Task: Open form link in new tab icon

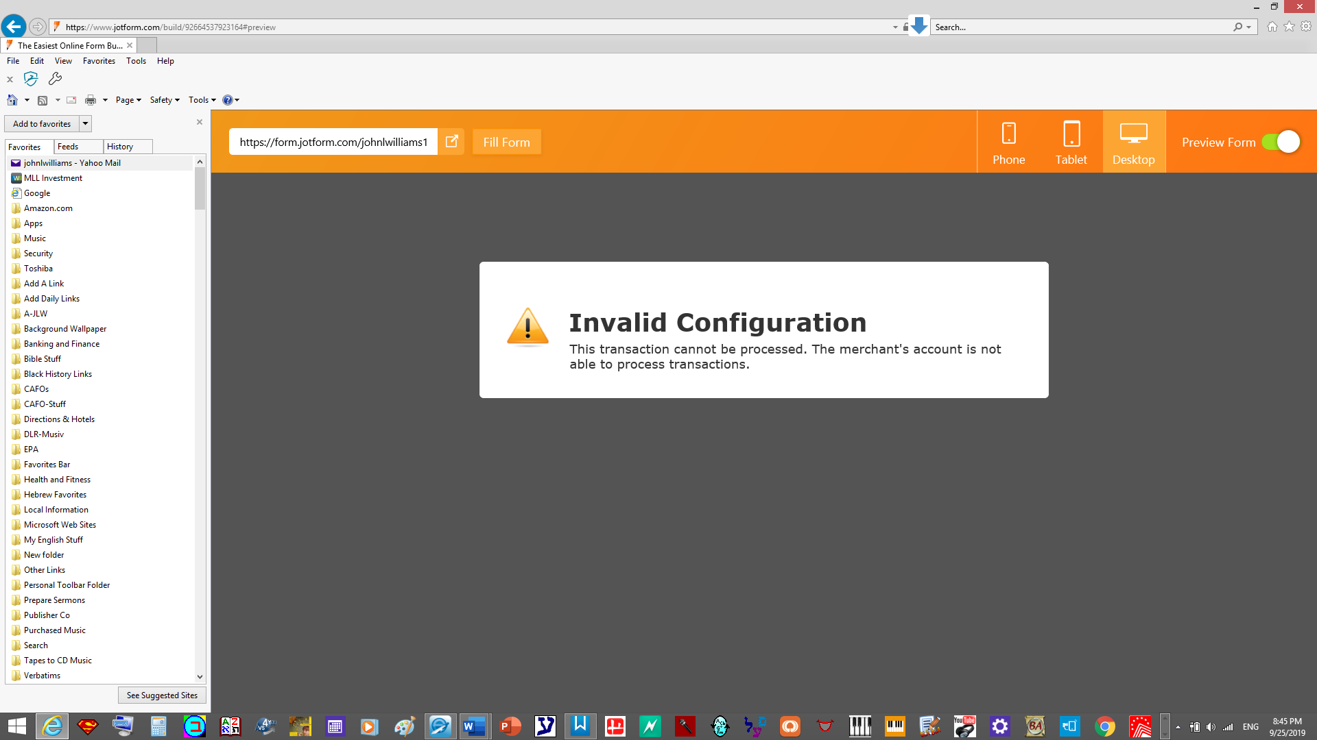Action: point(451,142)
